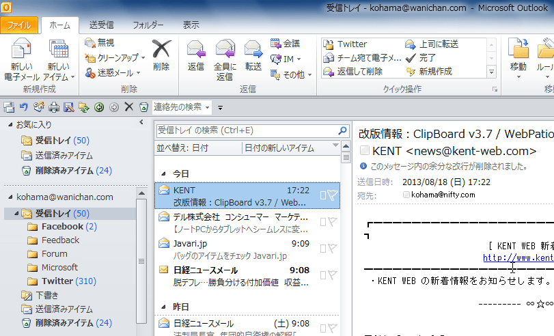
Task: Run the 完了 quick step
Action: pyautogui.click(x=420, y=57)
